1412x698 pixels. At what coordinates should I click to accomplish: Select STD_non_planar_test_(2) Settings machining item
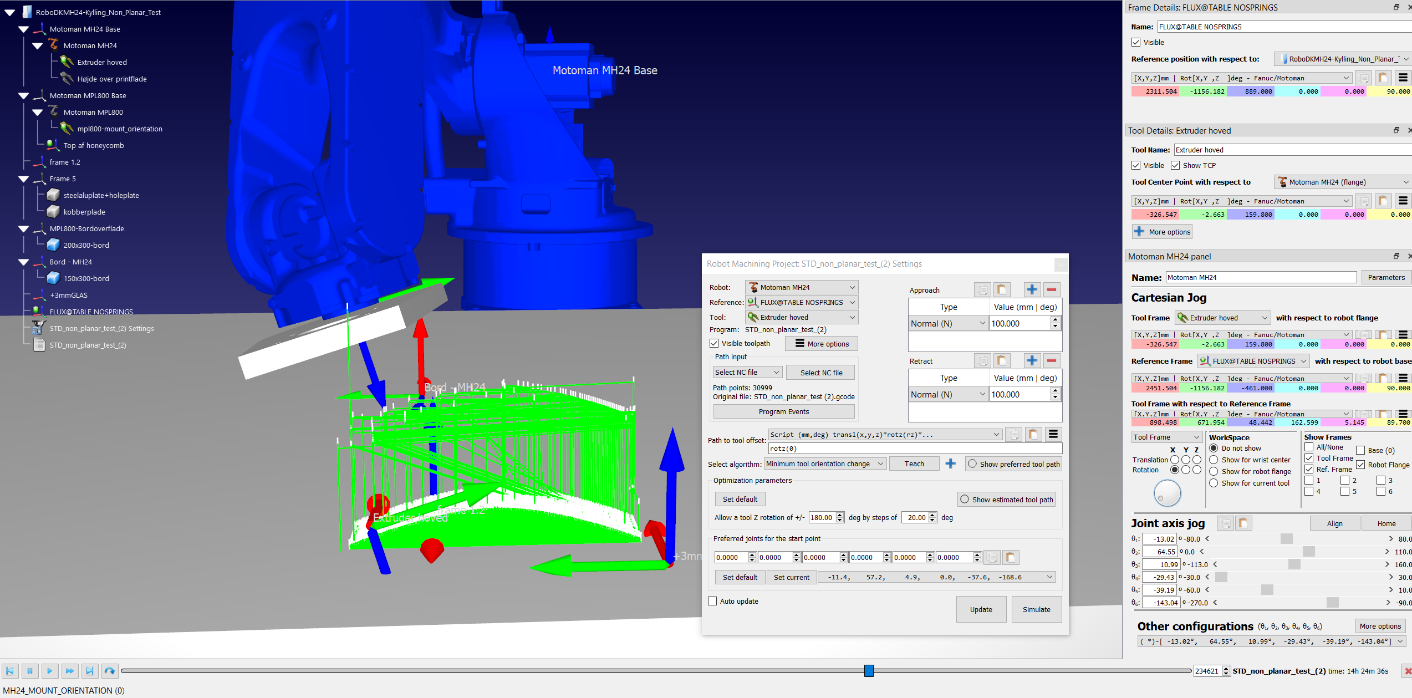point(101,328)
